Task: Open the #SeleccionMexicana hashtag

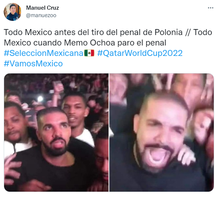Action: point(44,53)
